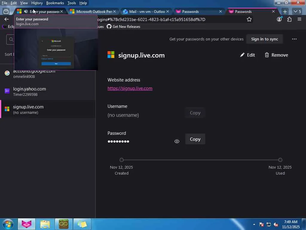The image size is (306, 230).
Task: Open the View menu
Action: (x=24, y=3)
